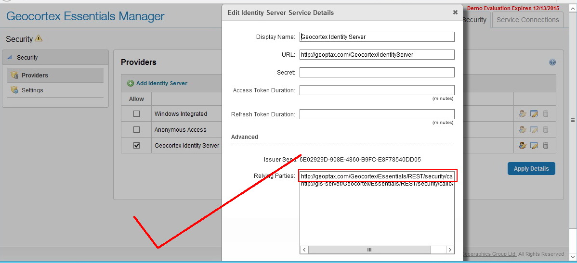This screenshot has width=577, height=263.
Task: Focus the Access Token Duration field
Action: [x=377, y=90]
